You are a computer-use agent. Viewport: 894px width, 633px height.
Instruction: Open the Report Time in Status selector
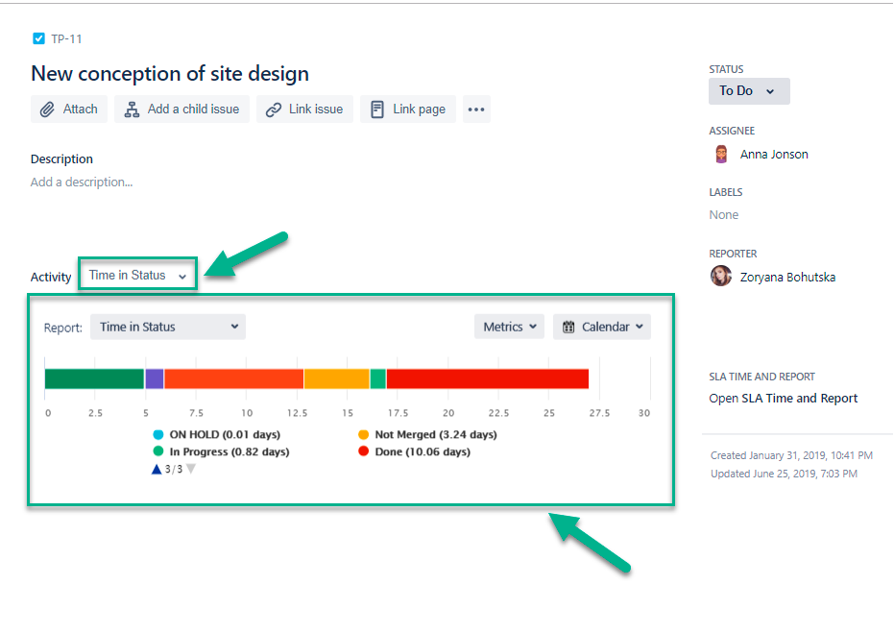(168, 328)
